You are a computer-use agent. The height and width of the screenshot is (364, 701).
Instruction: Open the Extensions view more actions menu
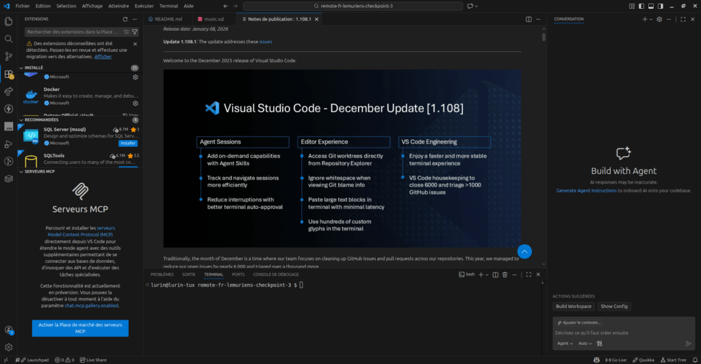135,19
